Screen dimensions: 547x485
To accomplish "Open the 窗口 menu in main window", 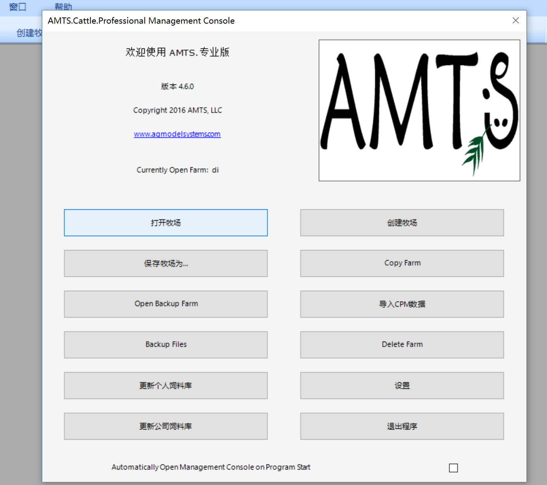I will pos(17,7).
